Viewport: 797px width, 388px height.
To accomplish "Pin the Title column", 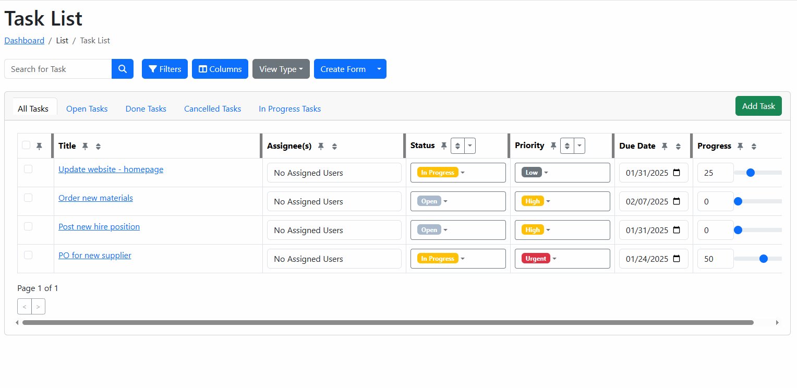I will (x=85, y=147).
